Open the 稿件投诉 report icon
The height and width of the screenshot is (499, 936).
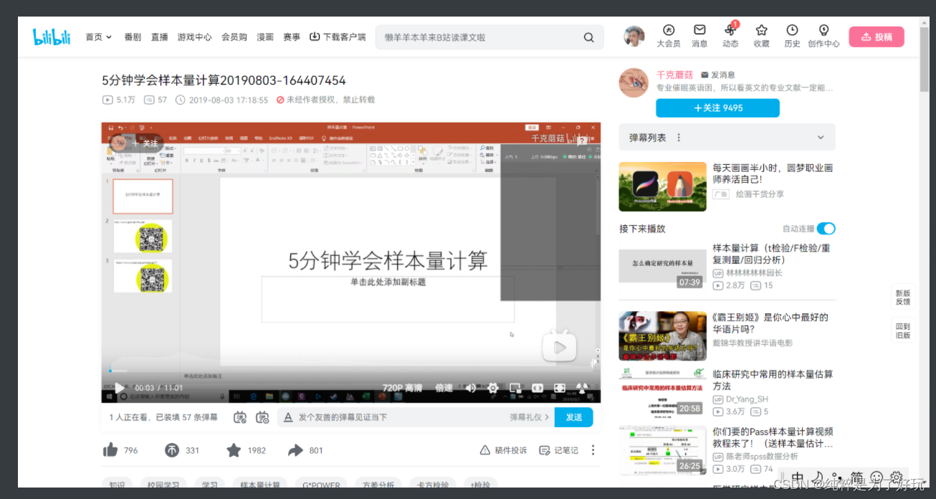pos(485,450)
